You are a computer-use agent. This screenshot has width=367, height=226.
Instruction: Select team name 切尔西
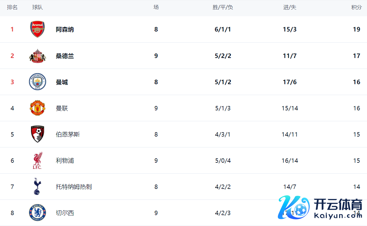tap(65, 213)
